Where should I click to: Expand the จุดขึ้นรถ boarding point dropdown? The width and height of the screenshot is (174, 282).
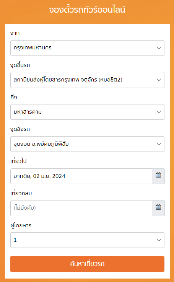(x=87, y=80)
